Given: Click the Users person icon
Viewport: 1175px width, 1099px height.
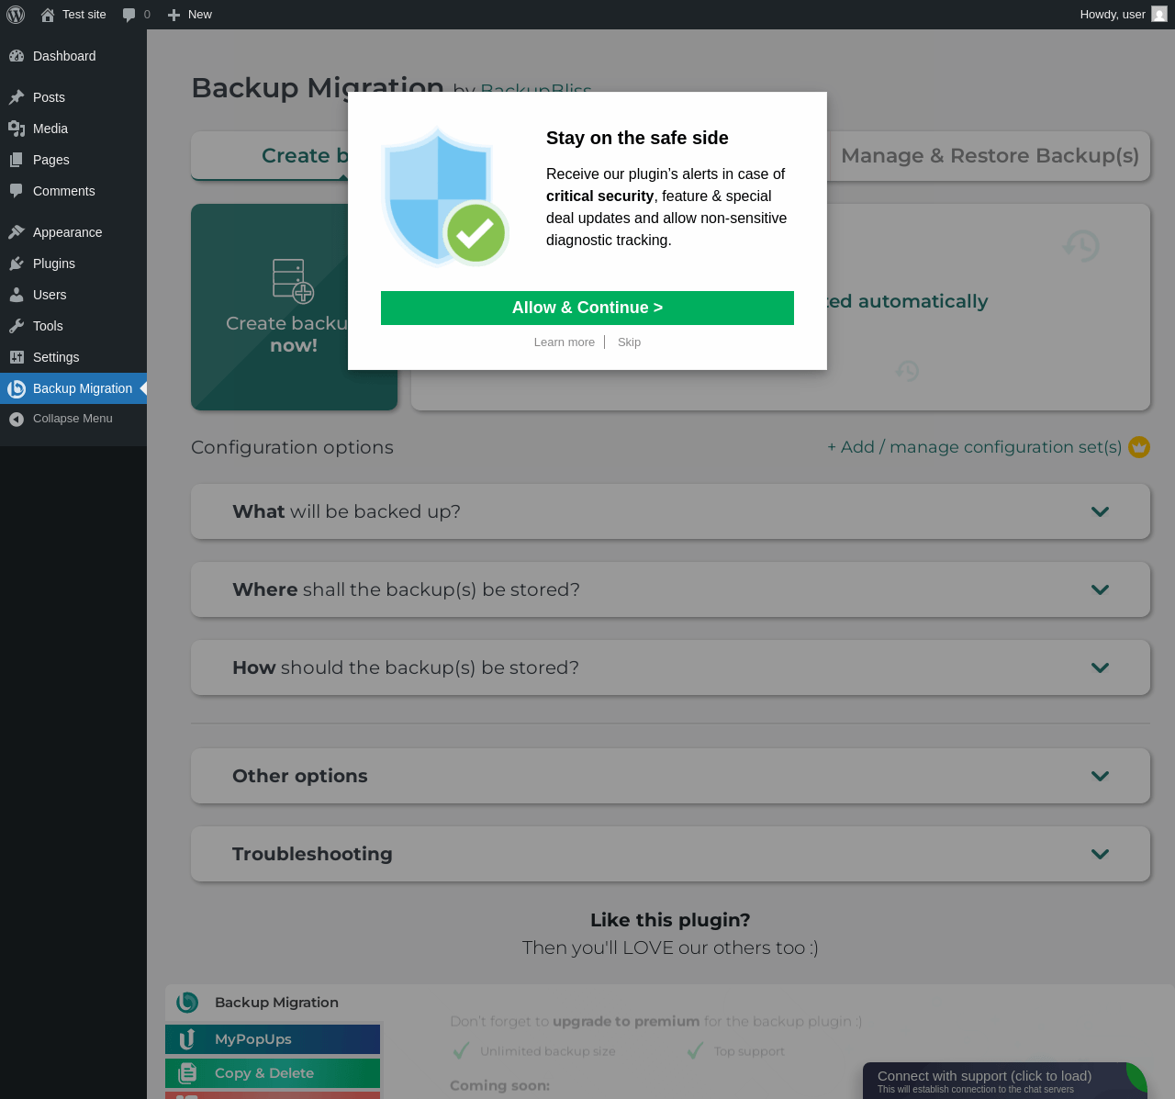Looking at the screenshot, I should 17,295.
